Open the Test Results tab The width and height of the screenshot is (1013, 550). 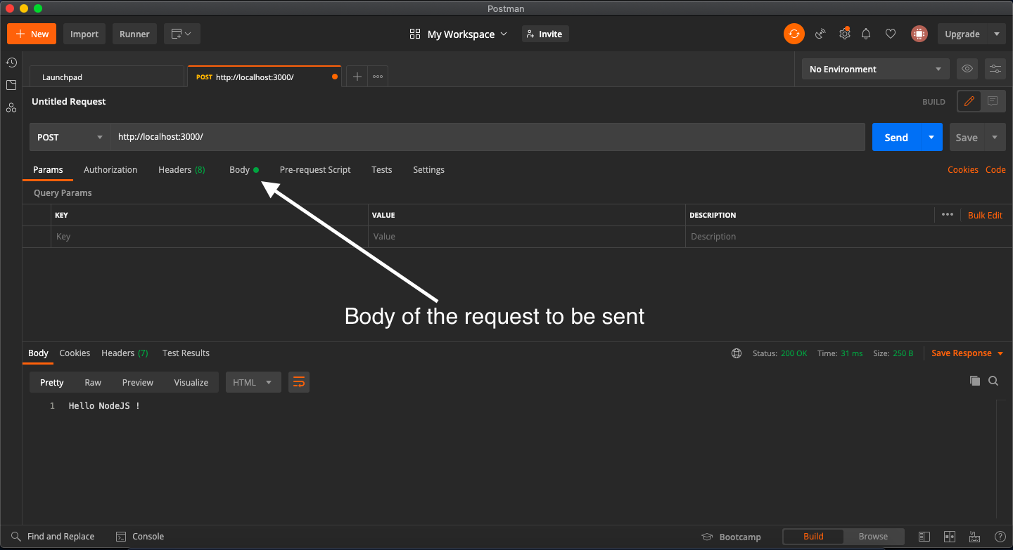pos(186,353)
